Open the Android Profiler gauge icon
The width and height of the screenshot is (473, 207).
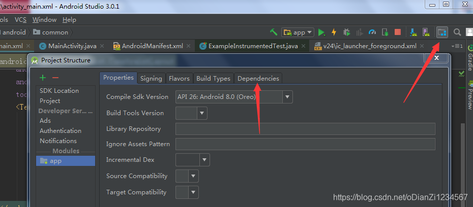(x=372, y=32)
